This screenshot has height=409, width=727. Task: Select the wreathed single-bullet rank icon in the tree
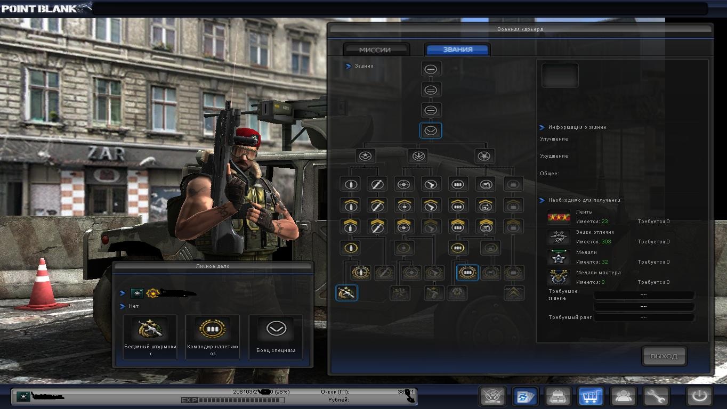coord(361,273)
